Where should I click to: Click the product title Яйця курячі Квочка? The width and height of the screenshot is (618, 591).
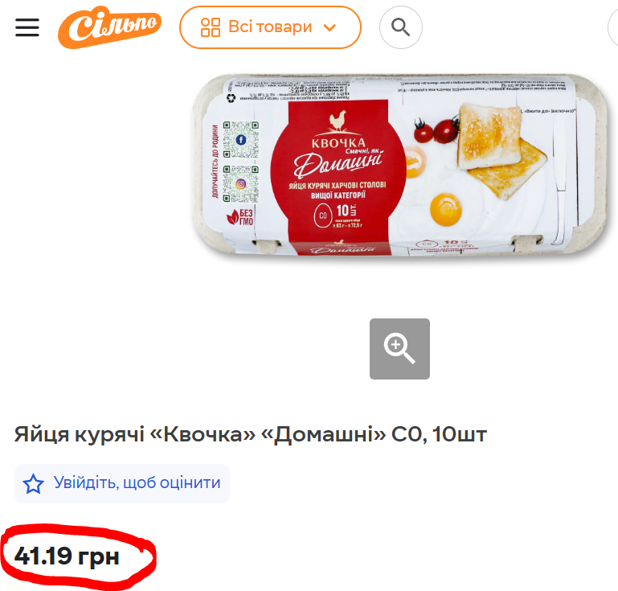coord(251,434)
